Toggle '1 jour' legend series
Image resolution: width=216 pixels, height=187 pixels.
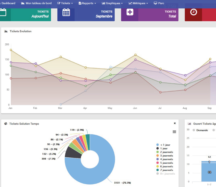click(x=162, y=148)
